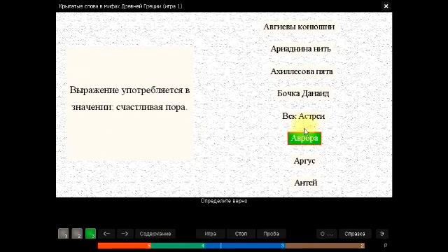Image resolution: width=448 pixels, height=252 pixels.
Task: Click the green segment 4 of progress bar
Action: click(178, 246)
